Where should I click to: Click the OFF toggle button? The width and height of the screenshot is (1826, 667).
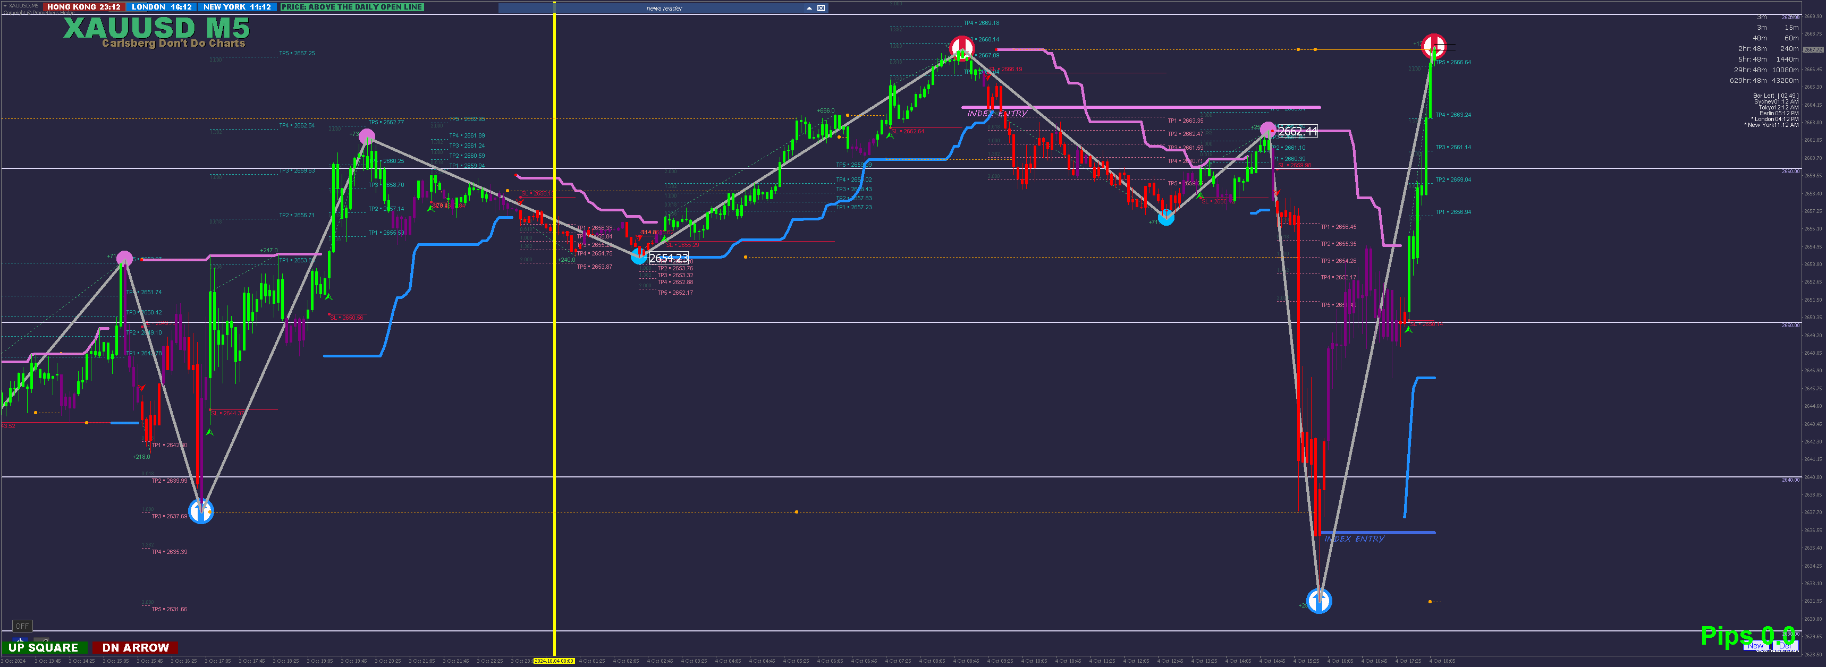[x=22, y=626]
